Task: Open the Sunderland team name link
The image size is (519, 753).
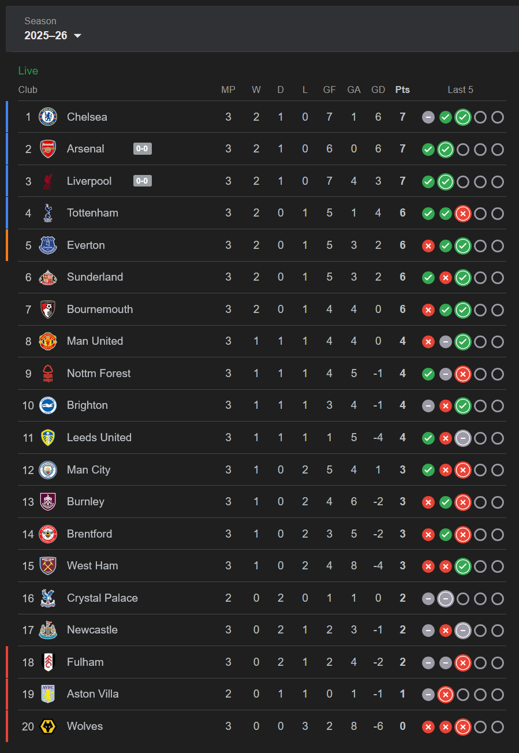Action: (95, 277)
